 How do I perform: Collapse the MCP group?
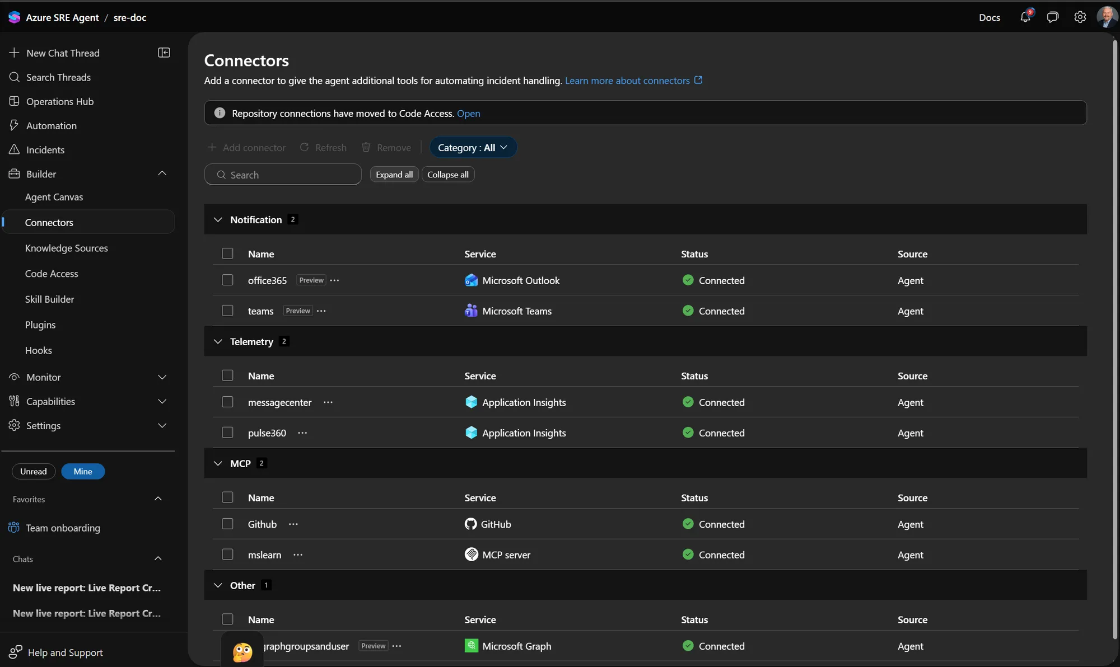pyautogui.click(x=218, y=463)
